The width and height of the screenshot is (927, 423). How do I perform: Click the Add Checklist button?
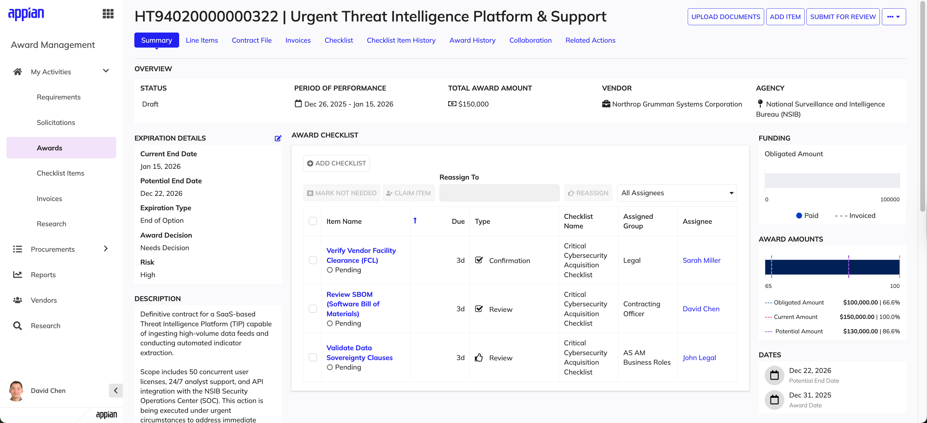click(x=337, y=163)
